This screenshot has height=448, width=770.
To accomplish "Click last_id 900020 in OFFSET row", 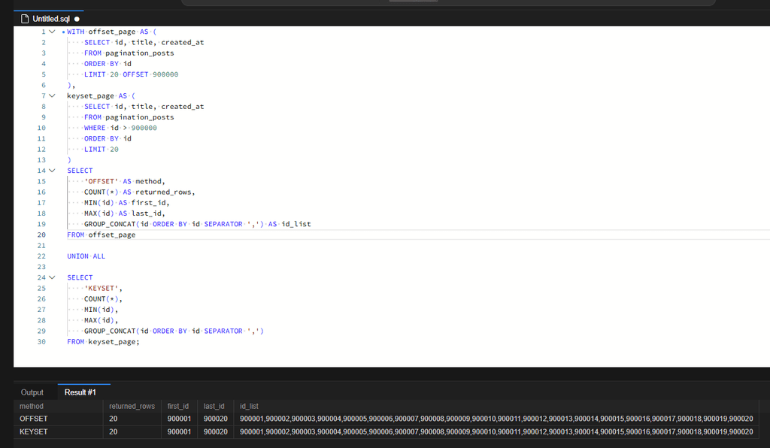I will coord(216,419).
